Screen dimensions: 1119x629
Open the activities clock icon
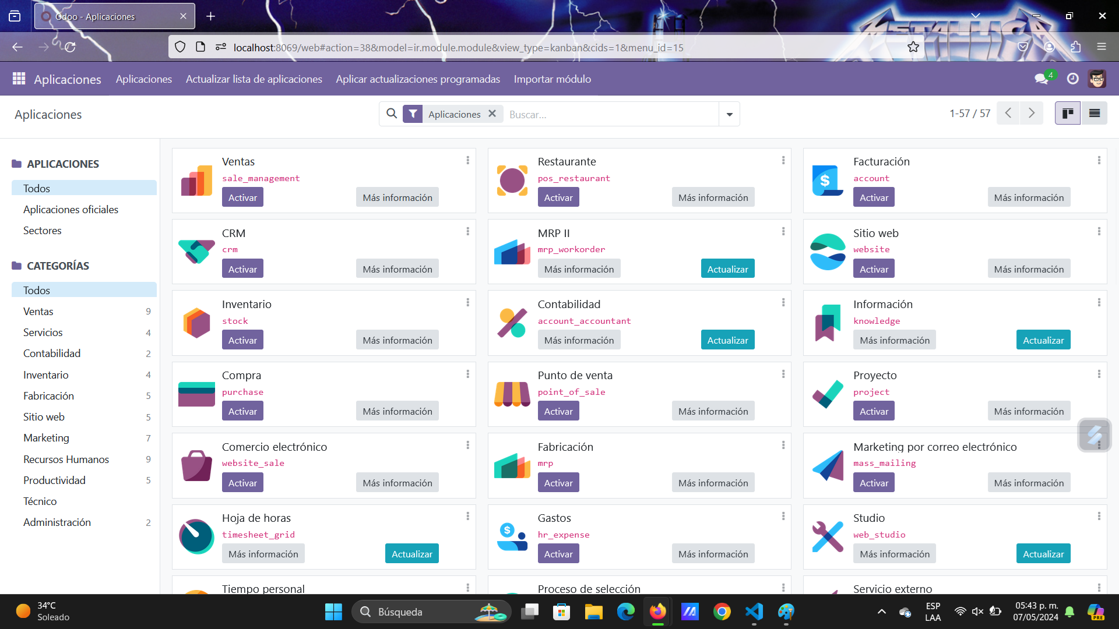1072,79
